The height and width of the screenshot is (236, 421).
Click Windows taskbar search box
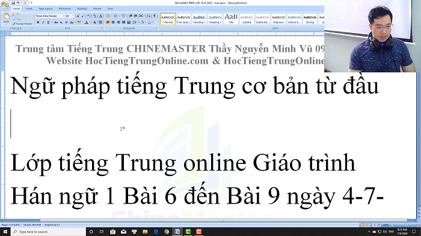(x=48, y=232)
